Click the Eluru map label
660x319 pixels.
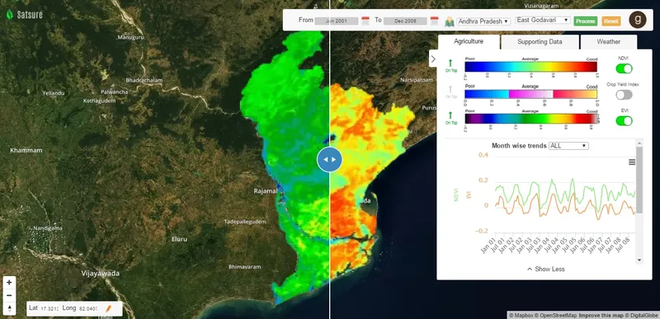(179, 239)
